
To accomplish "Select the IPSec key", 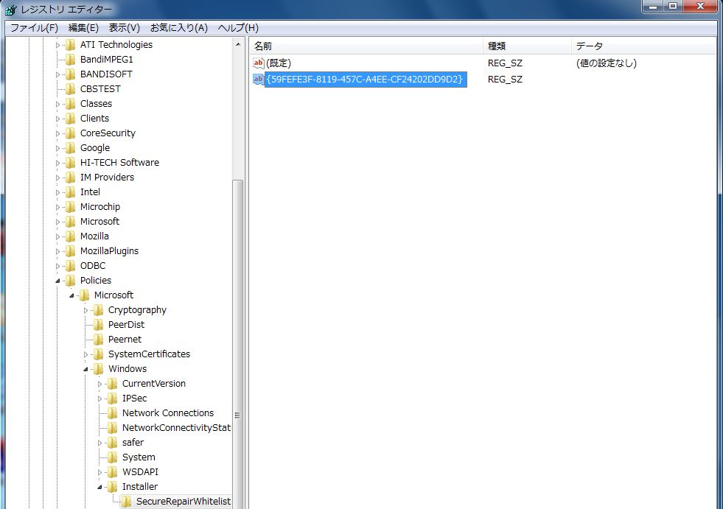I will (135, 399).
